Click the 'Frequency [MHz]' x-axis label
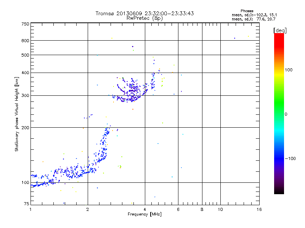305x228 pixels. [x=144, y=214]
